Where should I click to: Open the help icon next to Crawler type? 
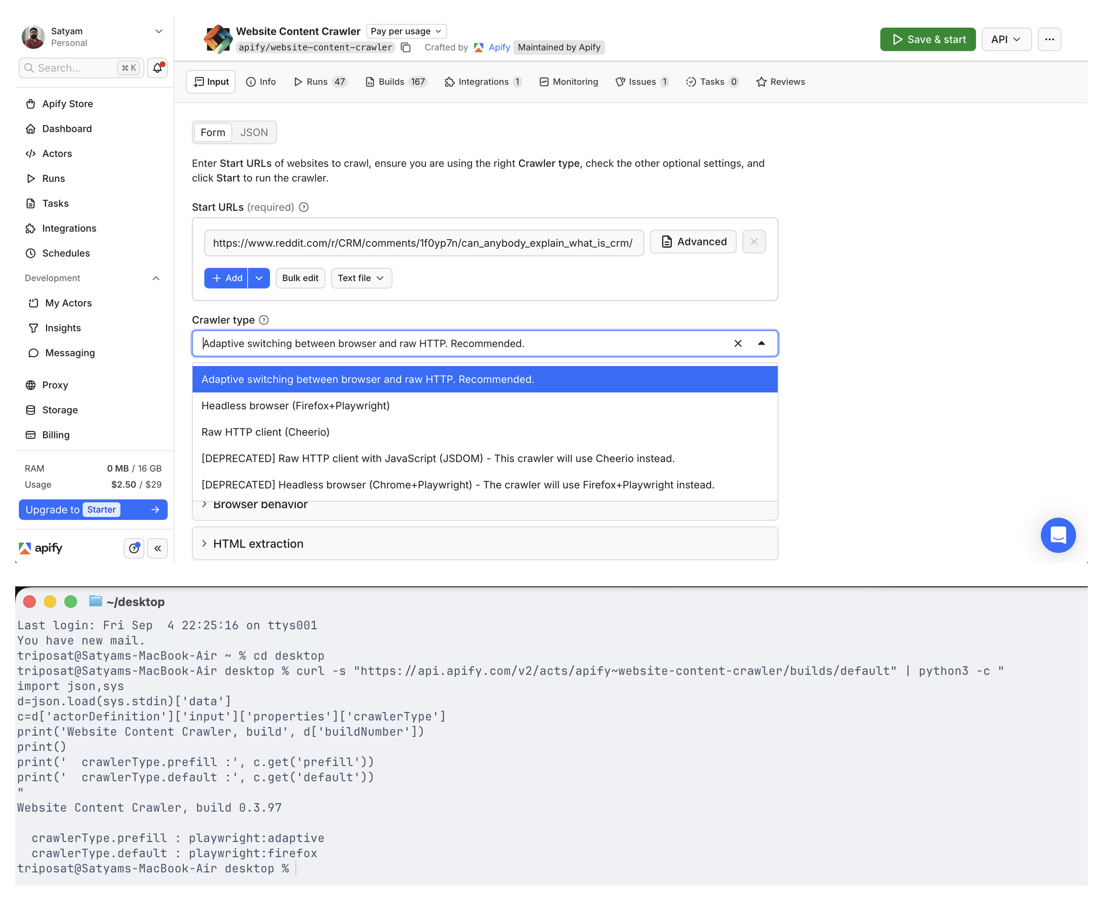[x=264, y=320]
